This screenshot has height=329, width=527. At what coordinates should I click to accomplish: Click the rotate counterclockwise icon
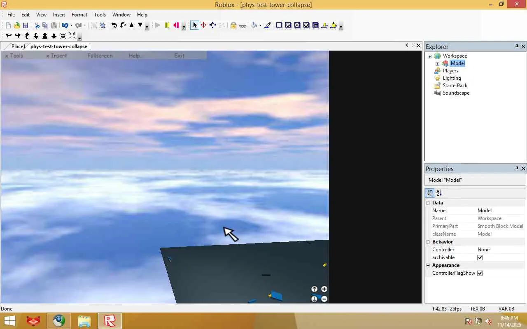click(114, 25)
